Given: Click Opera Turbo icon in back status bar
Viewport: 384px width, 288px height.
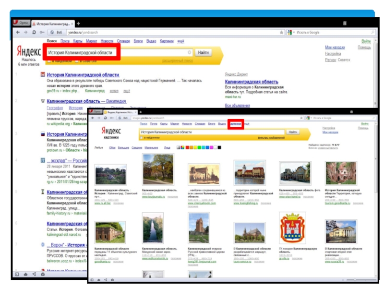Looking at the screenshot, I should tap(43, 274).
